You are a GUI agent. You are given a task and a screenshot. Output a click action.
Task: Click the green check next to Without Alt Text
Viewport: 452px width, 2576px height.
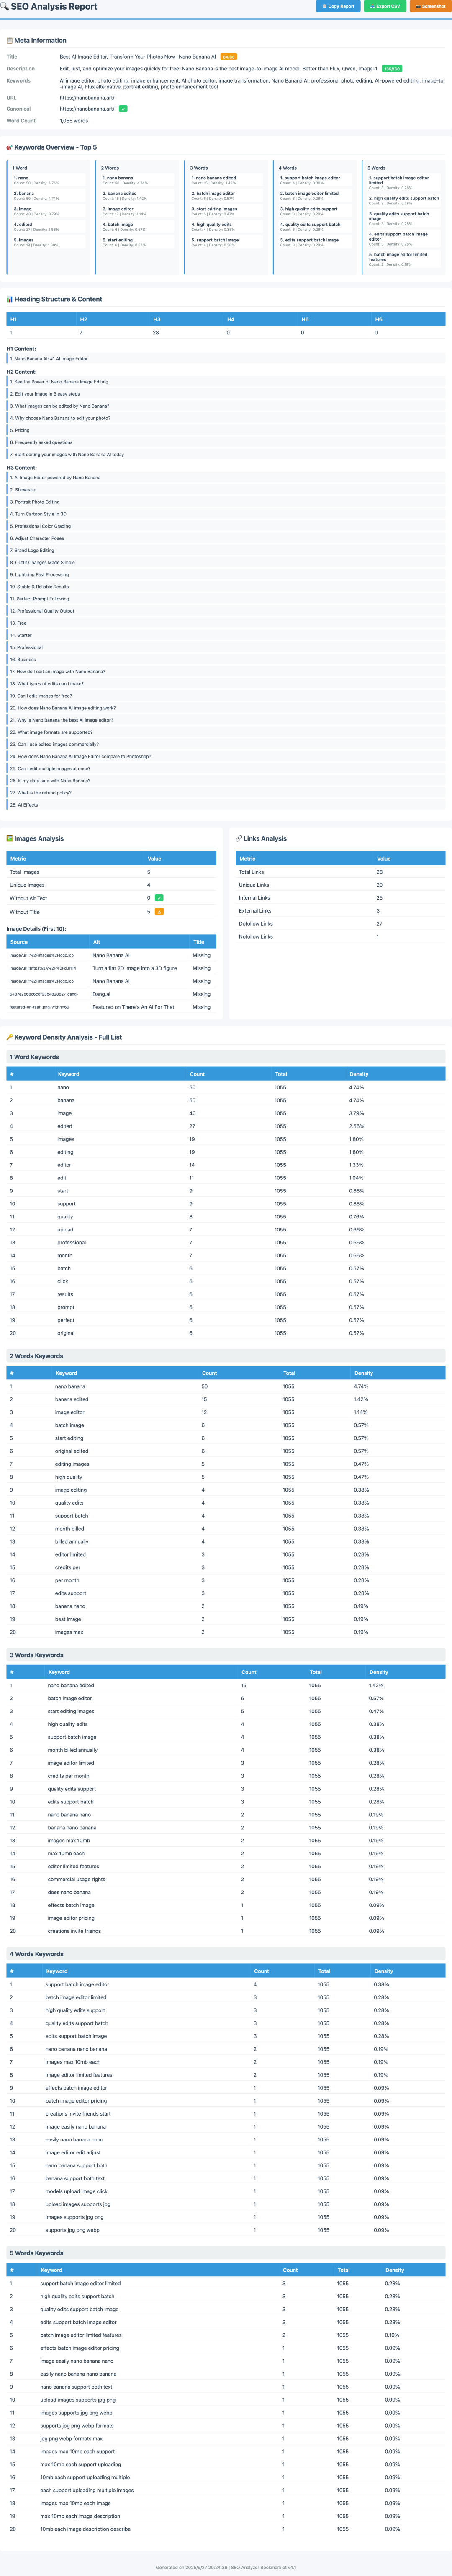159,898
